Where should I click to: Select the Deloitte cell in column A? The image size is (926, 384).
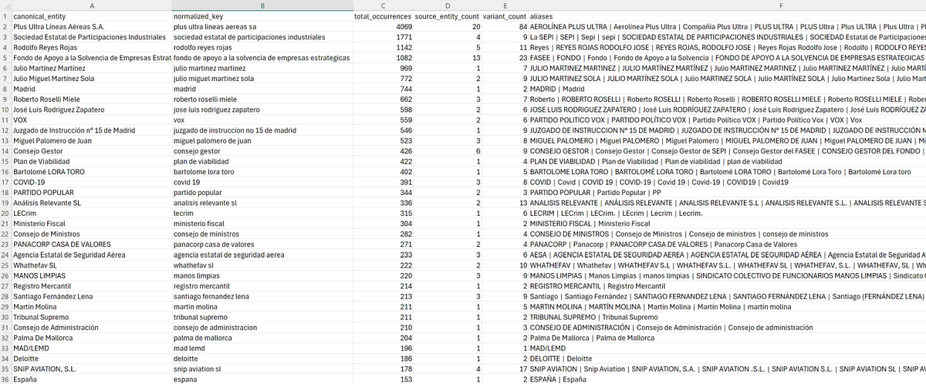91,358
